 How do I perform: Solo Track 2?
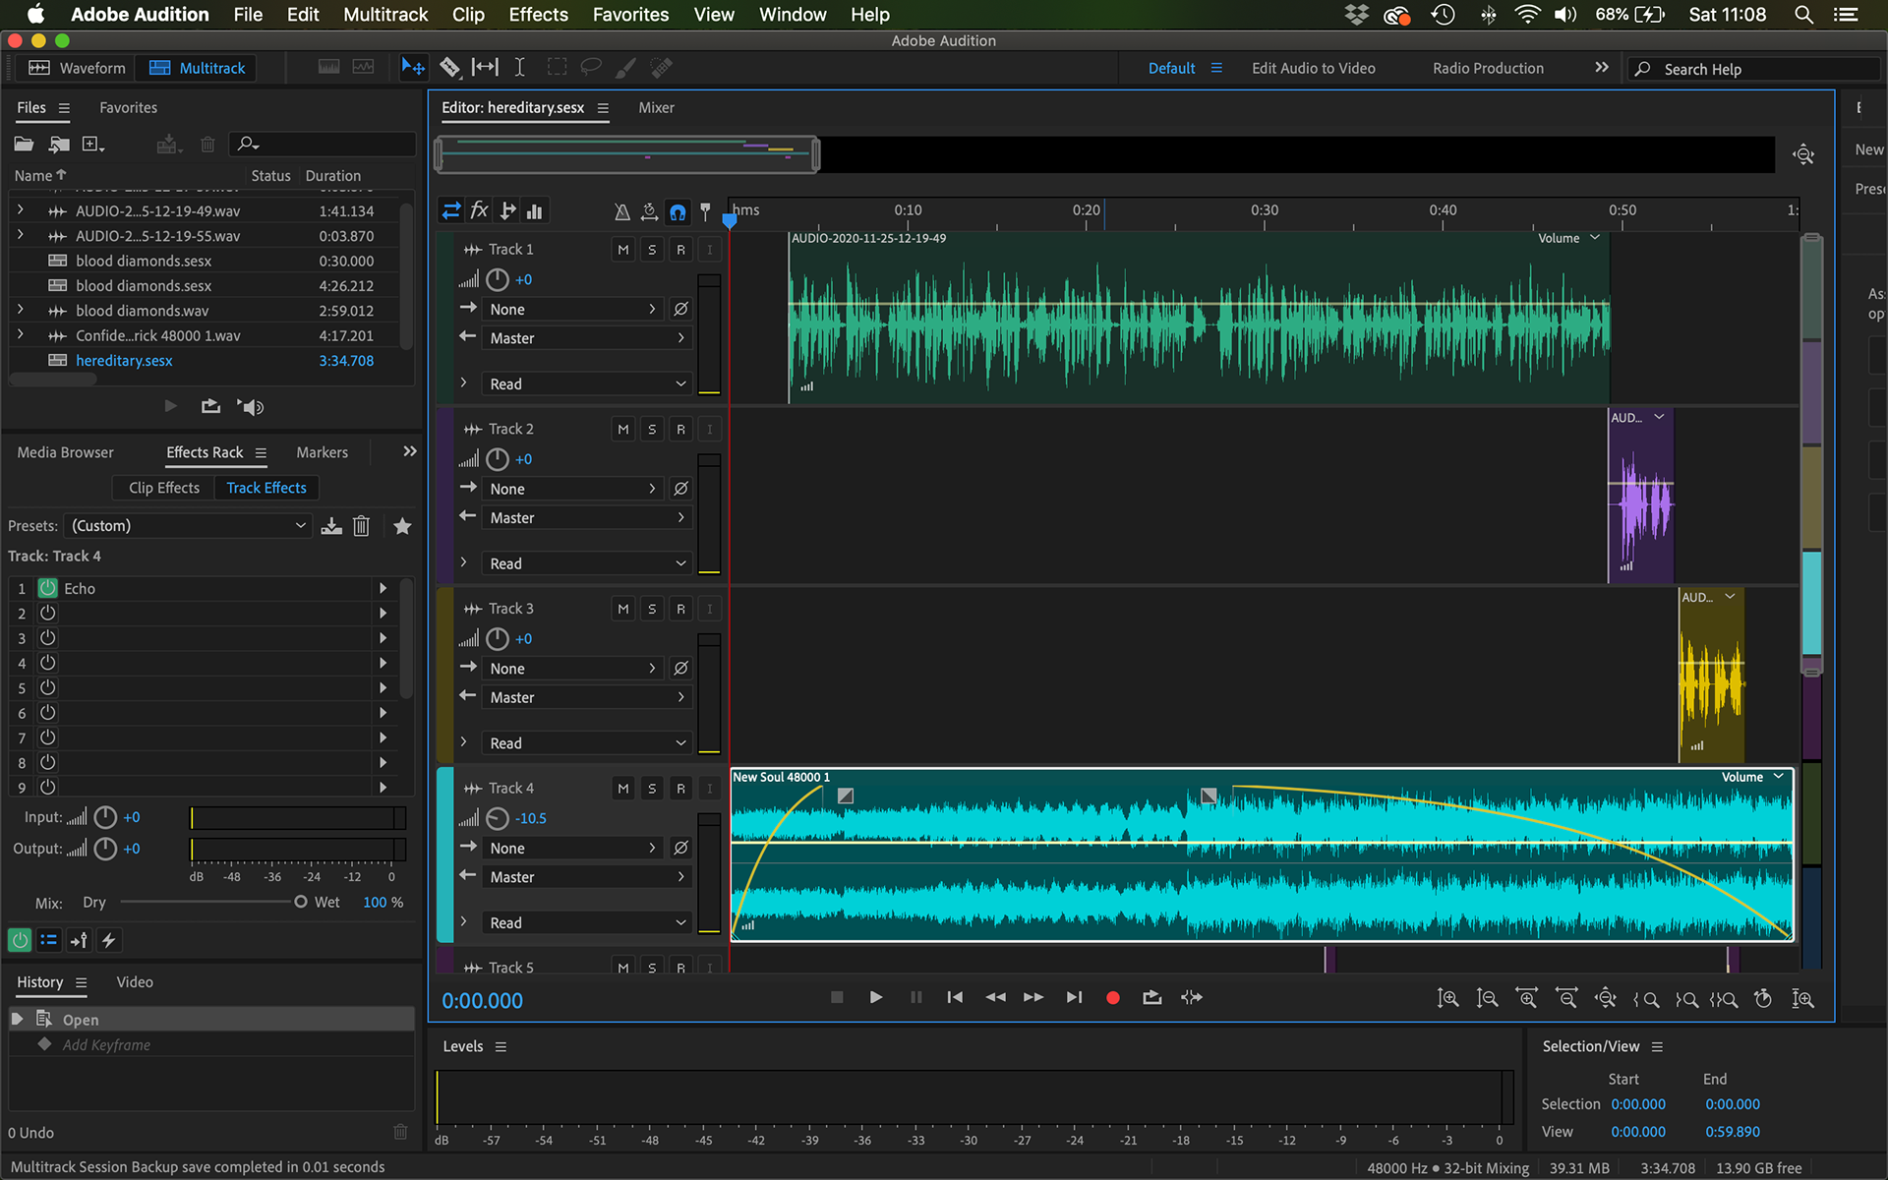coord(652,430)
